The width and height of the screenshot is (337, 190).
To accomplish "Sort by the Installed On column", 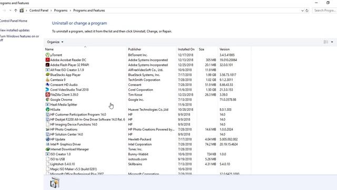I will (x=186, y=49).
